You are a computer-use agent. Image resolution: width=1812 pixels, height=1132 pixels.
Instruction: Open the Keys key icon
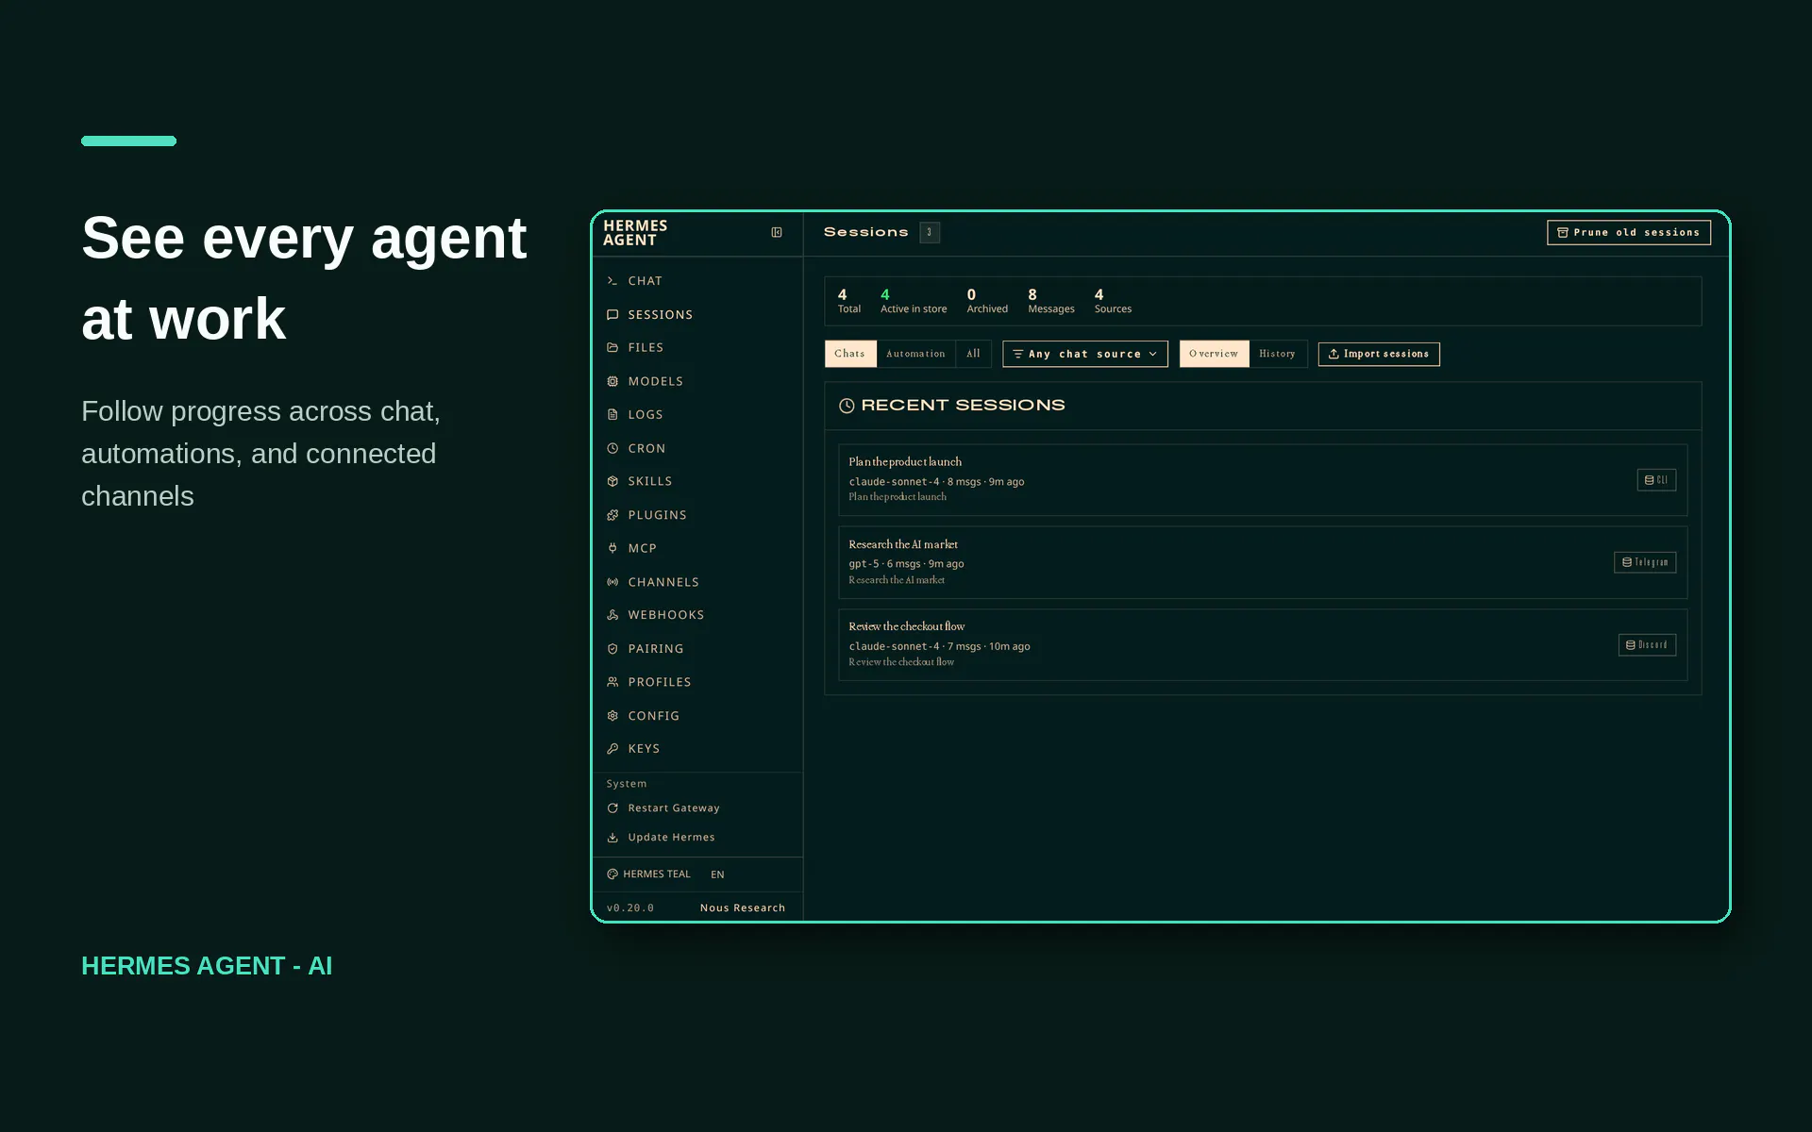(612, 749)
